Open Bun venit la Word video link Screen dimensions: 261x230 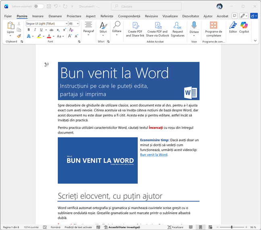(x=153, y=155)
